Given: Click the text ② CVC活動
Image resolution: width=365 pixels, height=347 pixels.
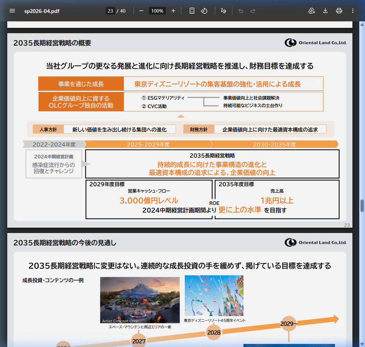Looking at the screenshot, I should pyautogui.click(x=154, y=106).
